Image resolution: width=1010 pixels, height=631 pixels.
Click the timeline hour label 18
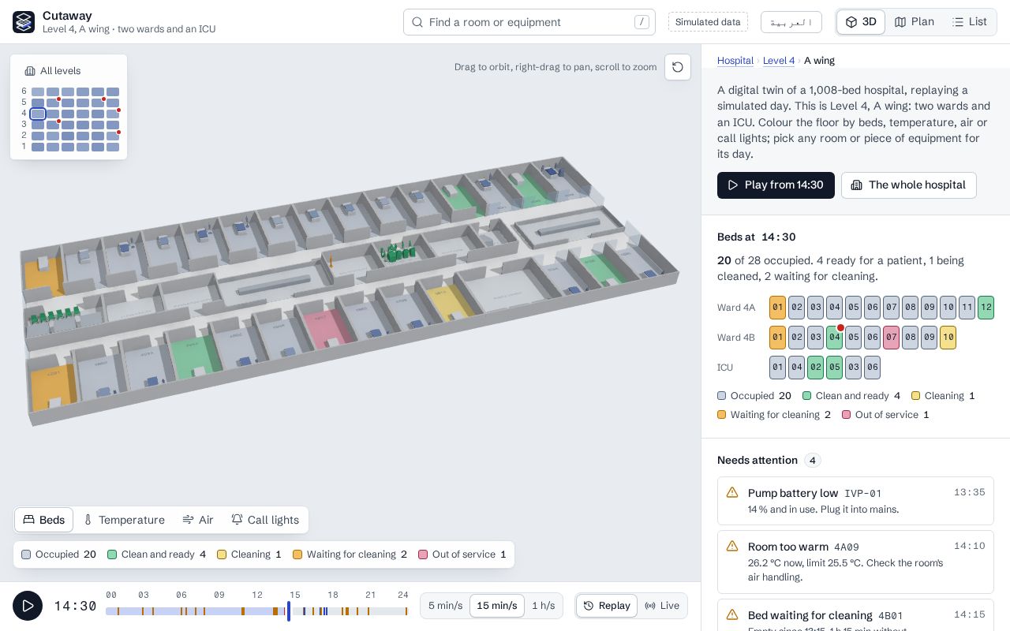[x=333, y=595]
